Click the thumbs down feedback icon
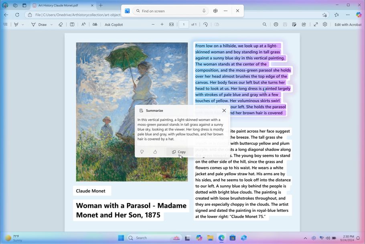The height and width of the screenshot is (244, 365). click(142, 152)
